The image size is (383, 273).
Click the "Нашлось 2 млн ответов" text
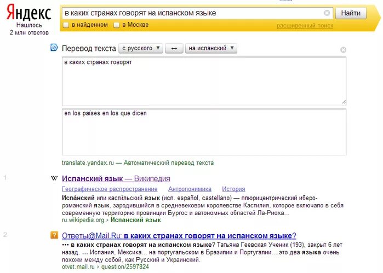pyautogui.click(x=29, y=29)
